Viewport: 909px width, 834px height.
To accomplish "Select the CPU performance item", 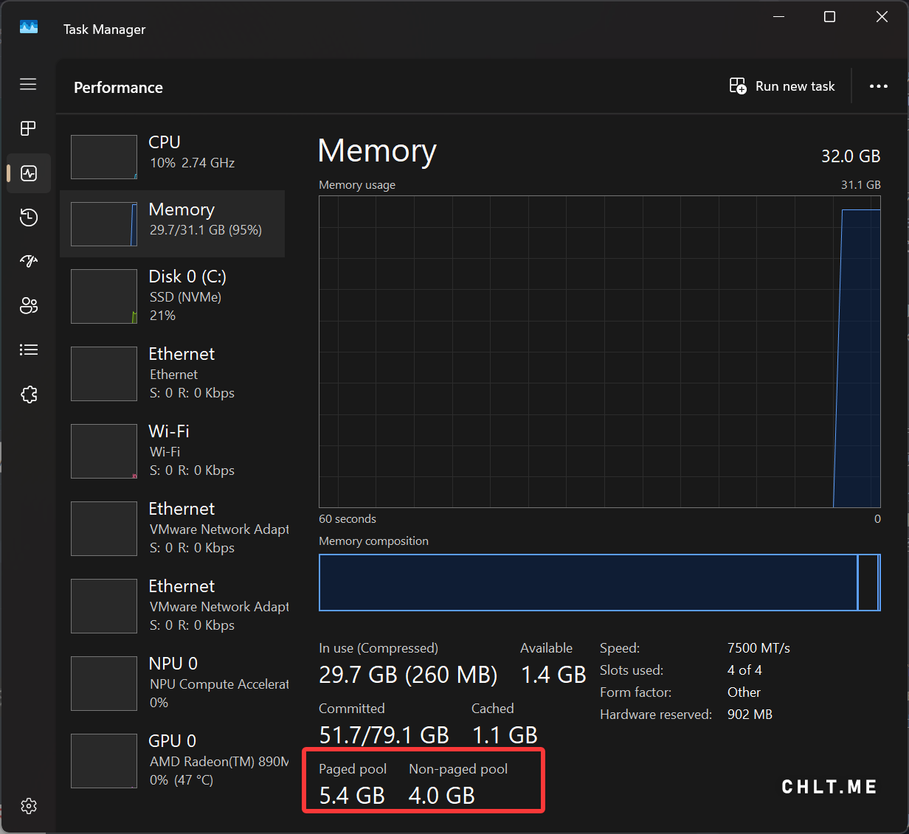I will [172, 157].
